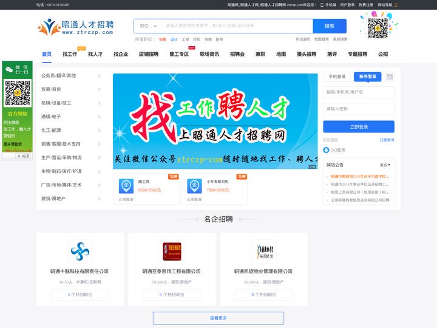Image resolution: width=437 pixels, height=328 pixels.
Task: Expand 建筑/房地产 category arrow
Action: click(99, 199)
